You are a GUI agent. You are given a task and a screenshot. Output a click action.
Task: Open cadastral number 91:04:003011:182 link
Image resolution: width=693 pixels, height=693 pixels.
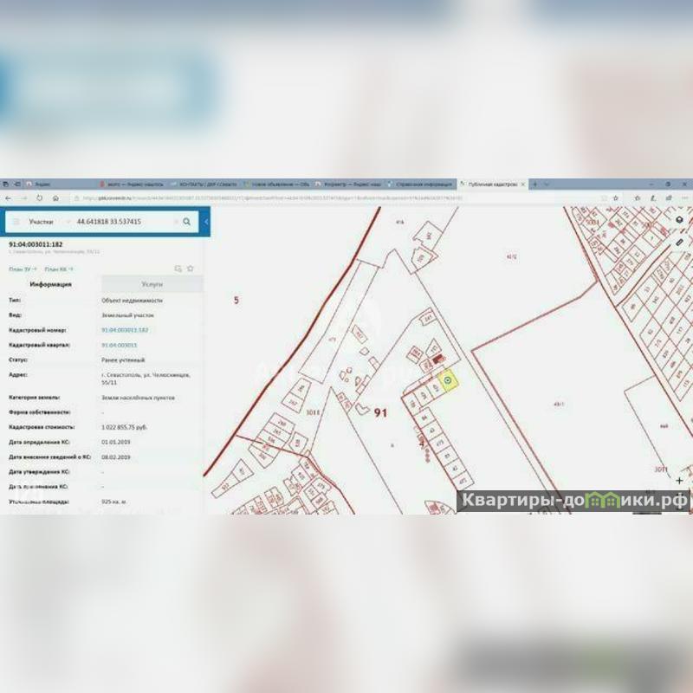tap(125, 330)
